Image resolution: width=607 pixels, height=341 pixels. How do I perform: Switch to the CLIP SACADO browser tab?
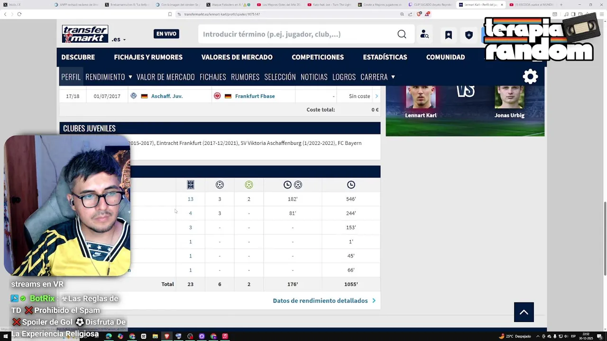pos(430,5)
